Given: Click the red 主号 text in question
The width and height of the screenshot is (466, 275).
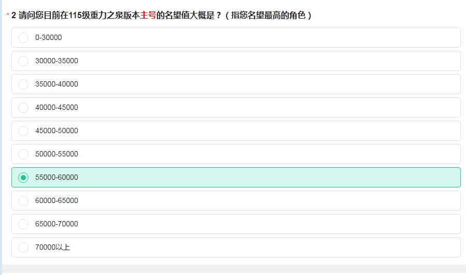Looking at the screenshot, I should 148,15.
